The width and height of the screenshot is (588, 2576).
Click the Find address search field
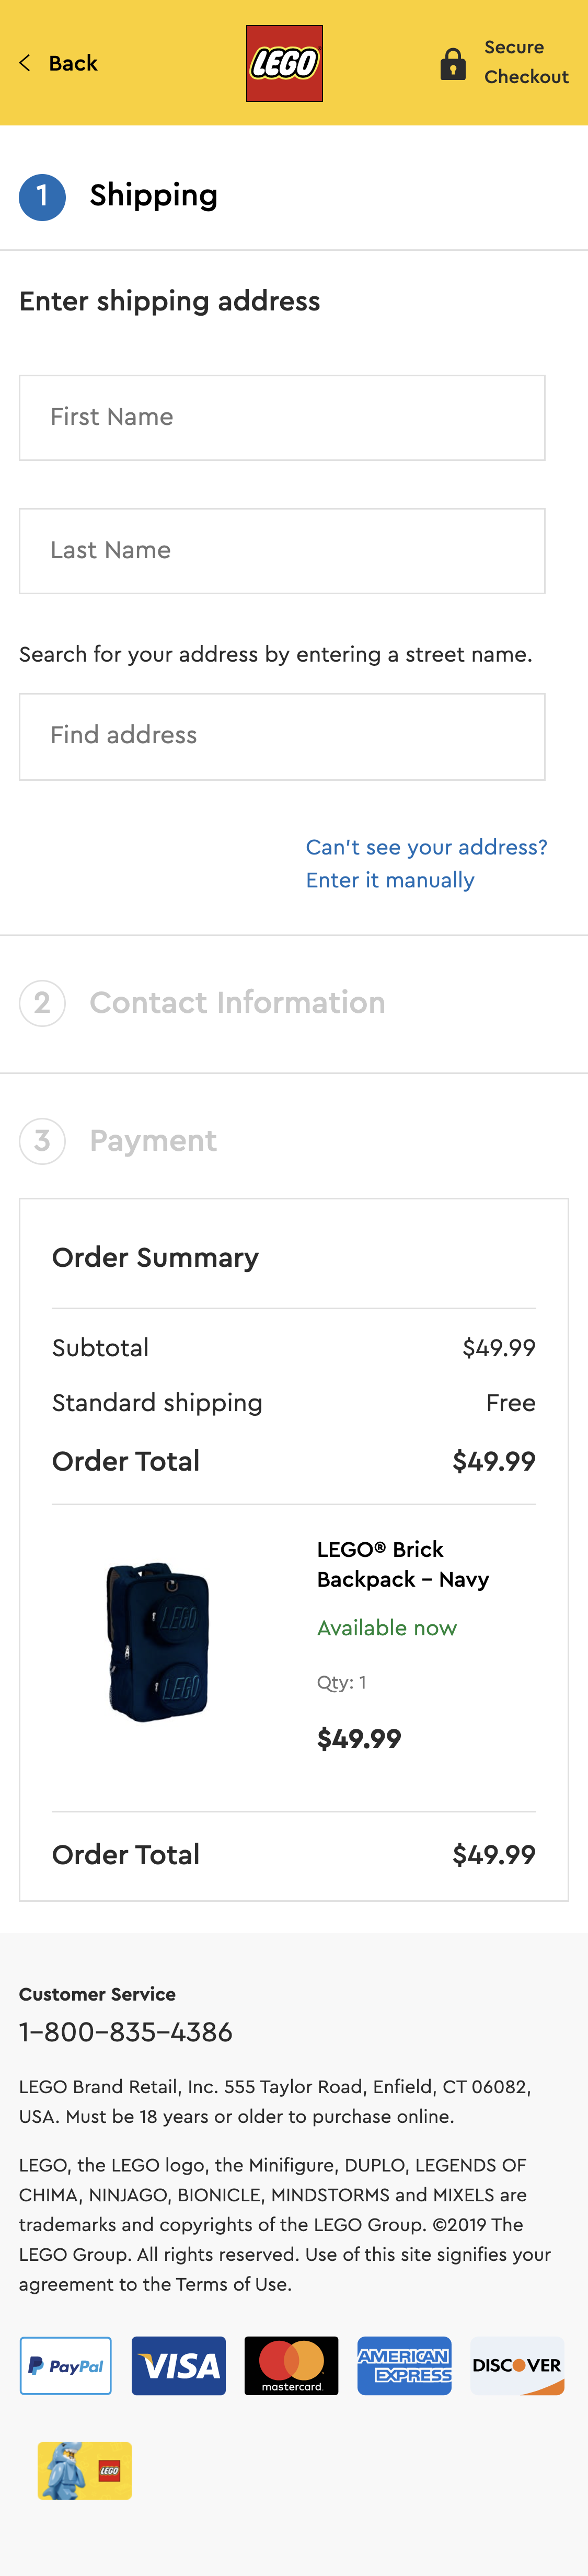coord(282,736)
